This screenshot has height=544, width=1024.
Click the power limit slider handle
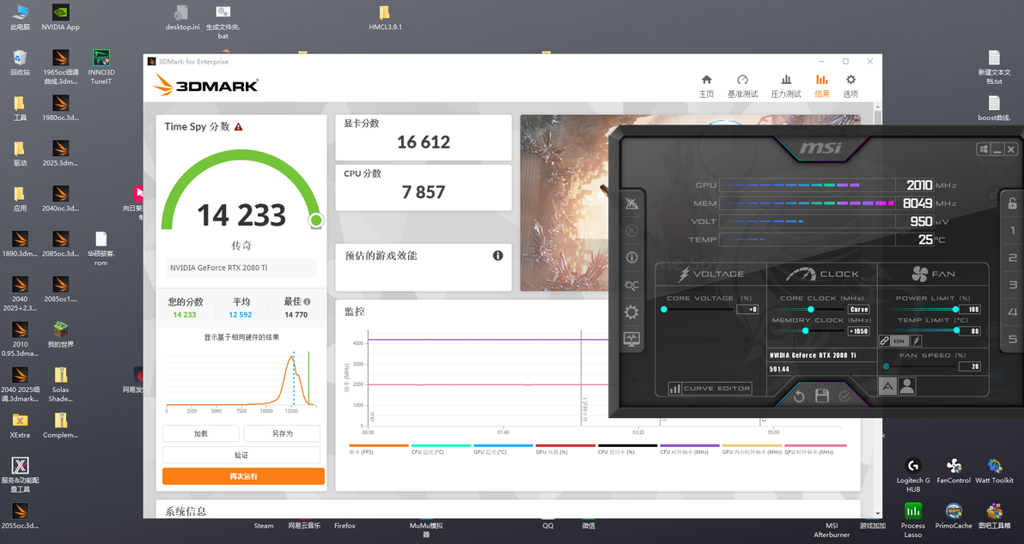pyautogui.click(x=955, y=309)
